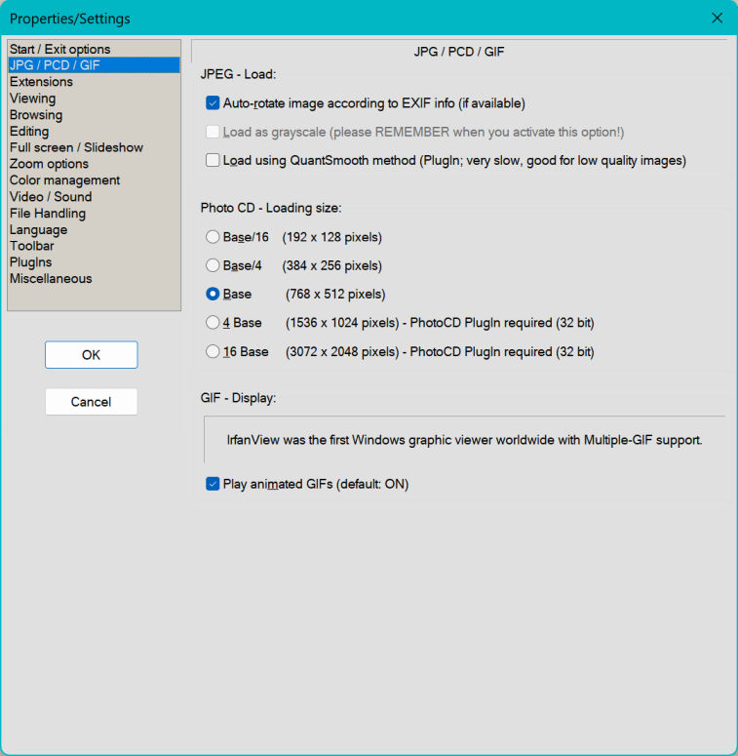Enable Load using QuantSmooth method
The height and width of the screenshot is (756, 738).
click(x=213, y=160)
